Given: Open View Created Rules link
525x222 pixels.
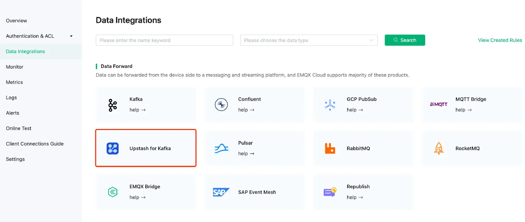Looking at the screenshot, I should point(500,40).
